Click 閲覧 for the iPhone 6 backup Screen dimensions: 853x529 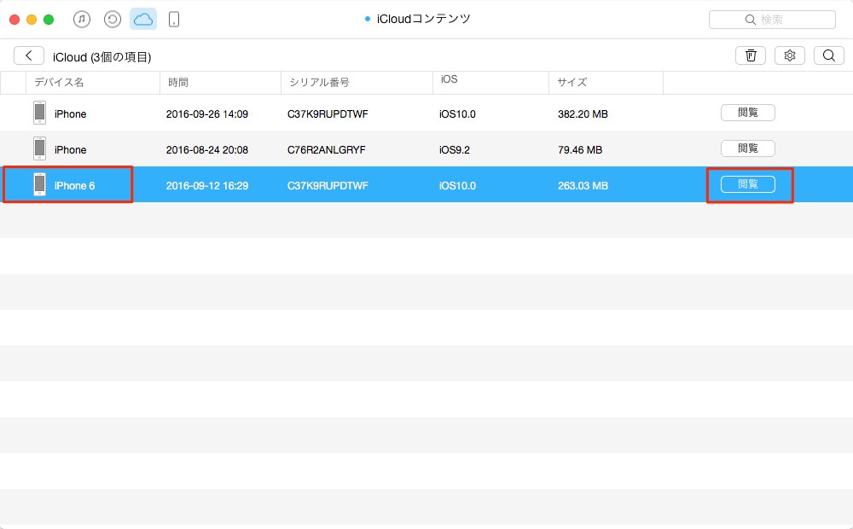(748, 184)
